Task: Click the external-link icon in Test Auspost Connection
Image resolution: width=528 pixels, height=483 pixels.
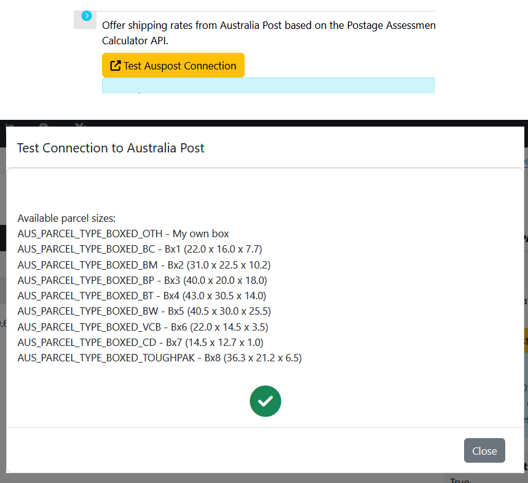Action: [116, 65]
